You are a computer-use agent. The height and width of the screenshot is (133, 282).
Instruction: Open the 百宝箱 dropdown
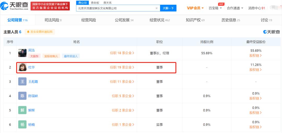click(215, 8)
